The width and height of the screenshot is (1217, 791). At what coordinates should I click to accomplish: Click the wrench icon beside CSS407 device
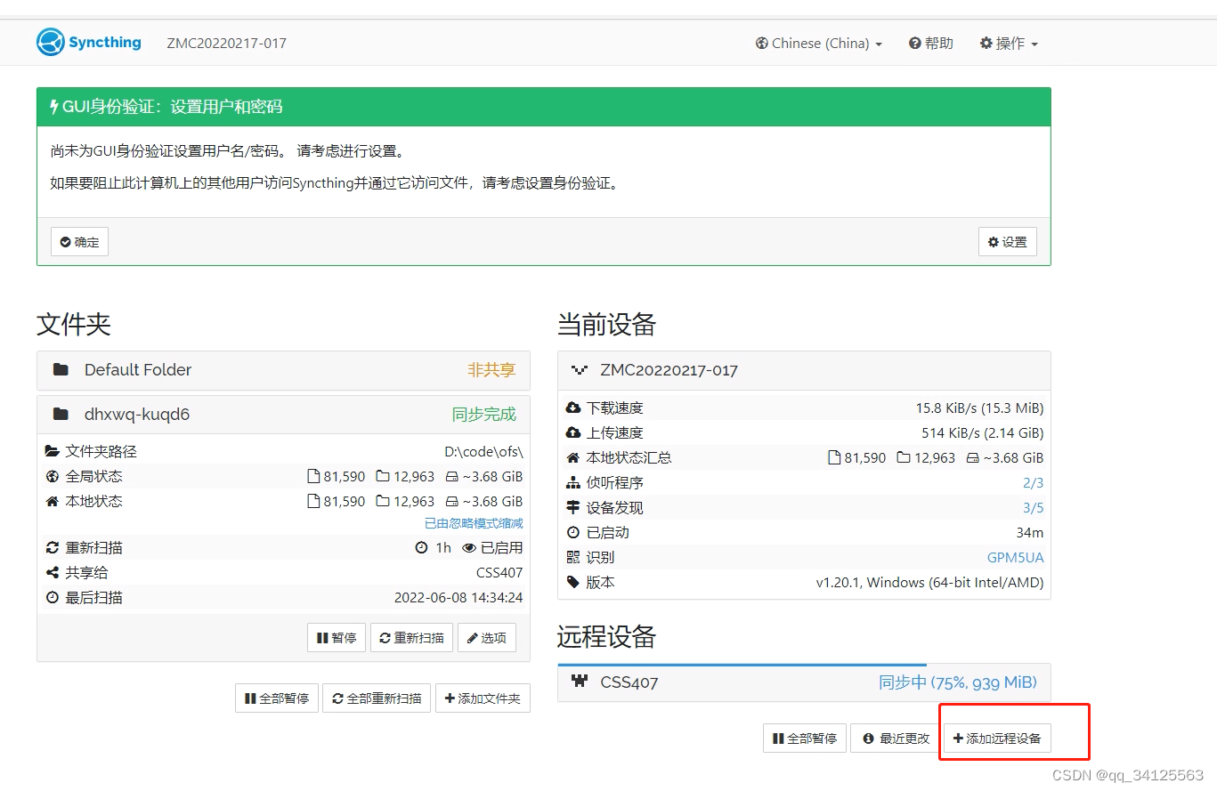coord(580,682)
